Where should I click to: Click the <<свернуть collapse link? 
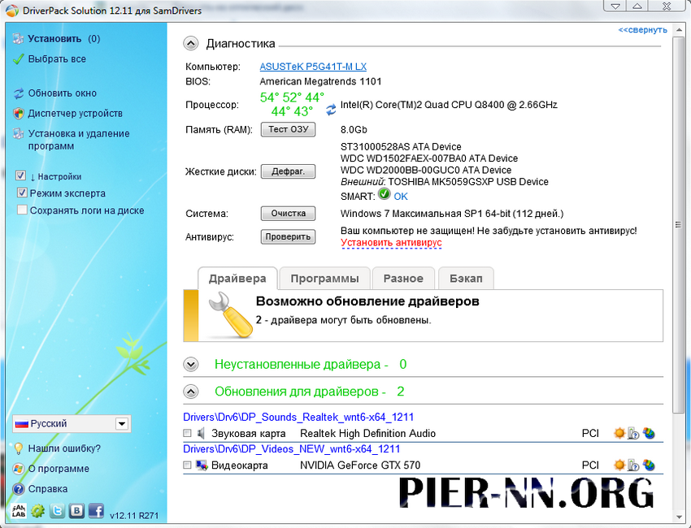(642, 30)
